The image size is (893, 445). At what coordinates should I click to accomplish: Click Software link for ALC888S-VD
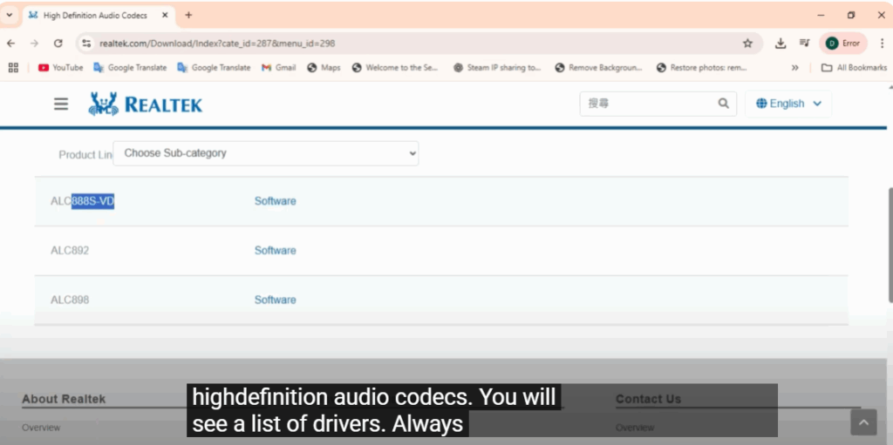[275, 201]
